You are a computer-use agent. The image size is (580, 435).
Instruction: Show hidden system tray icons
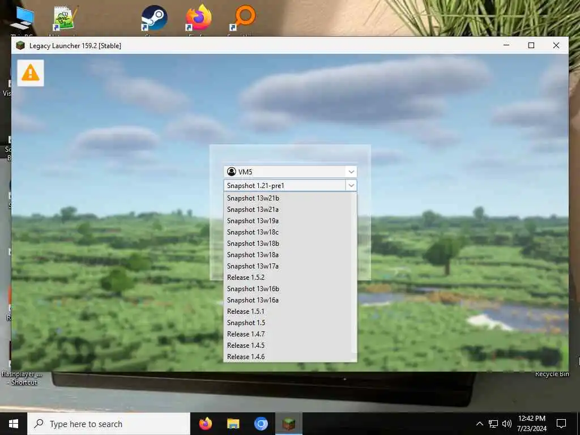coord(479,424)
